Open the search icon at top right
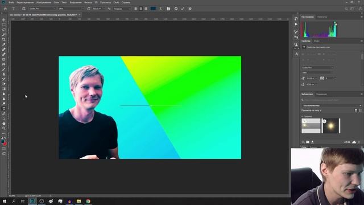Screen dimensions: 364x205 [x=346, y=9]
